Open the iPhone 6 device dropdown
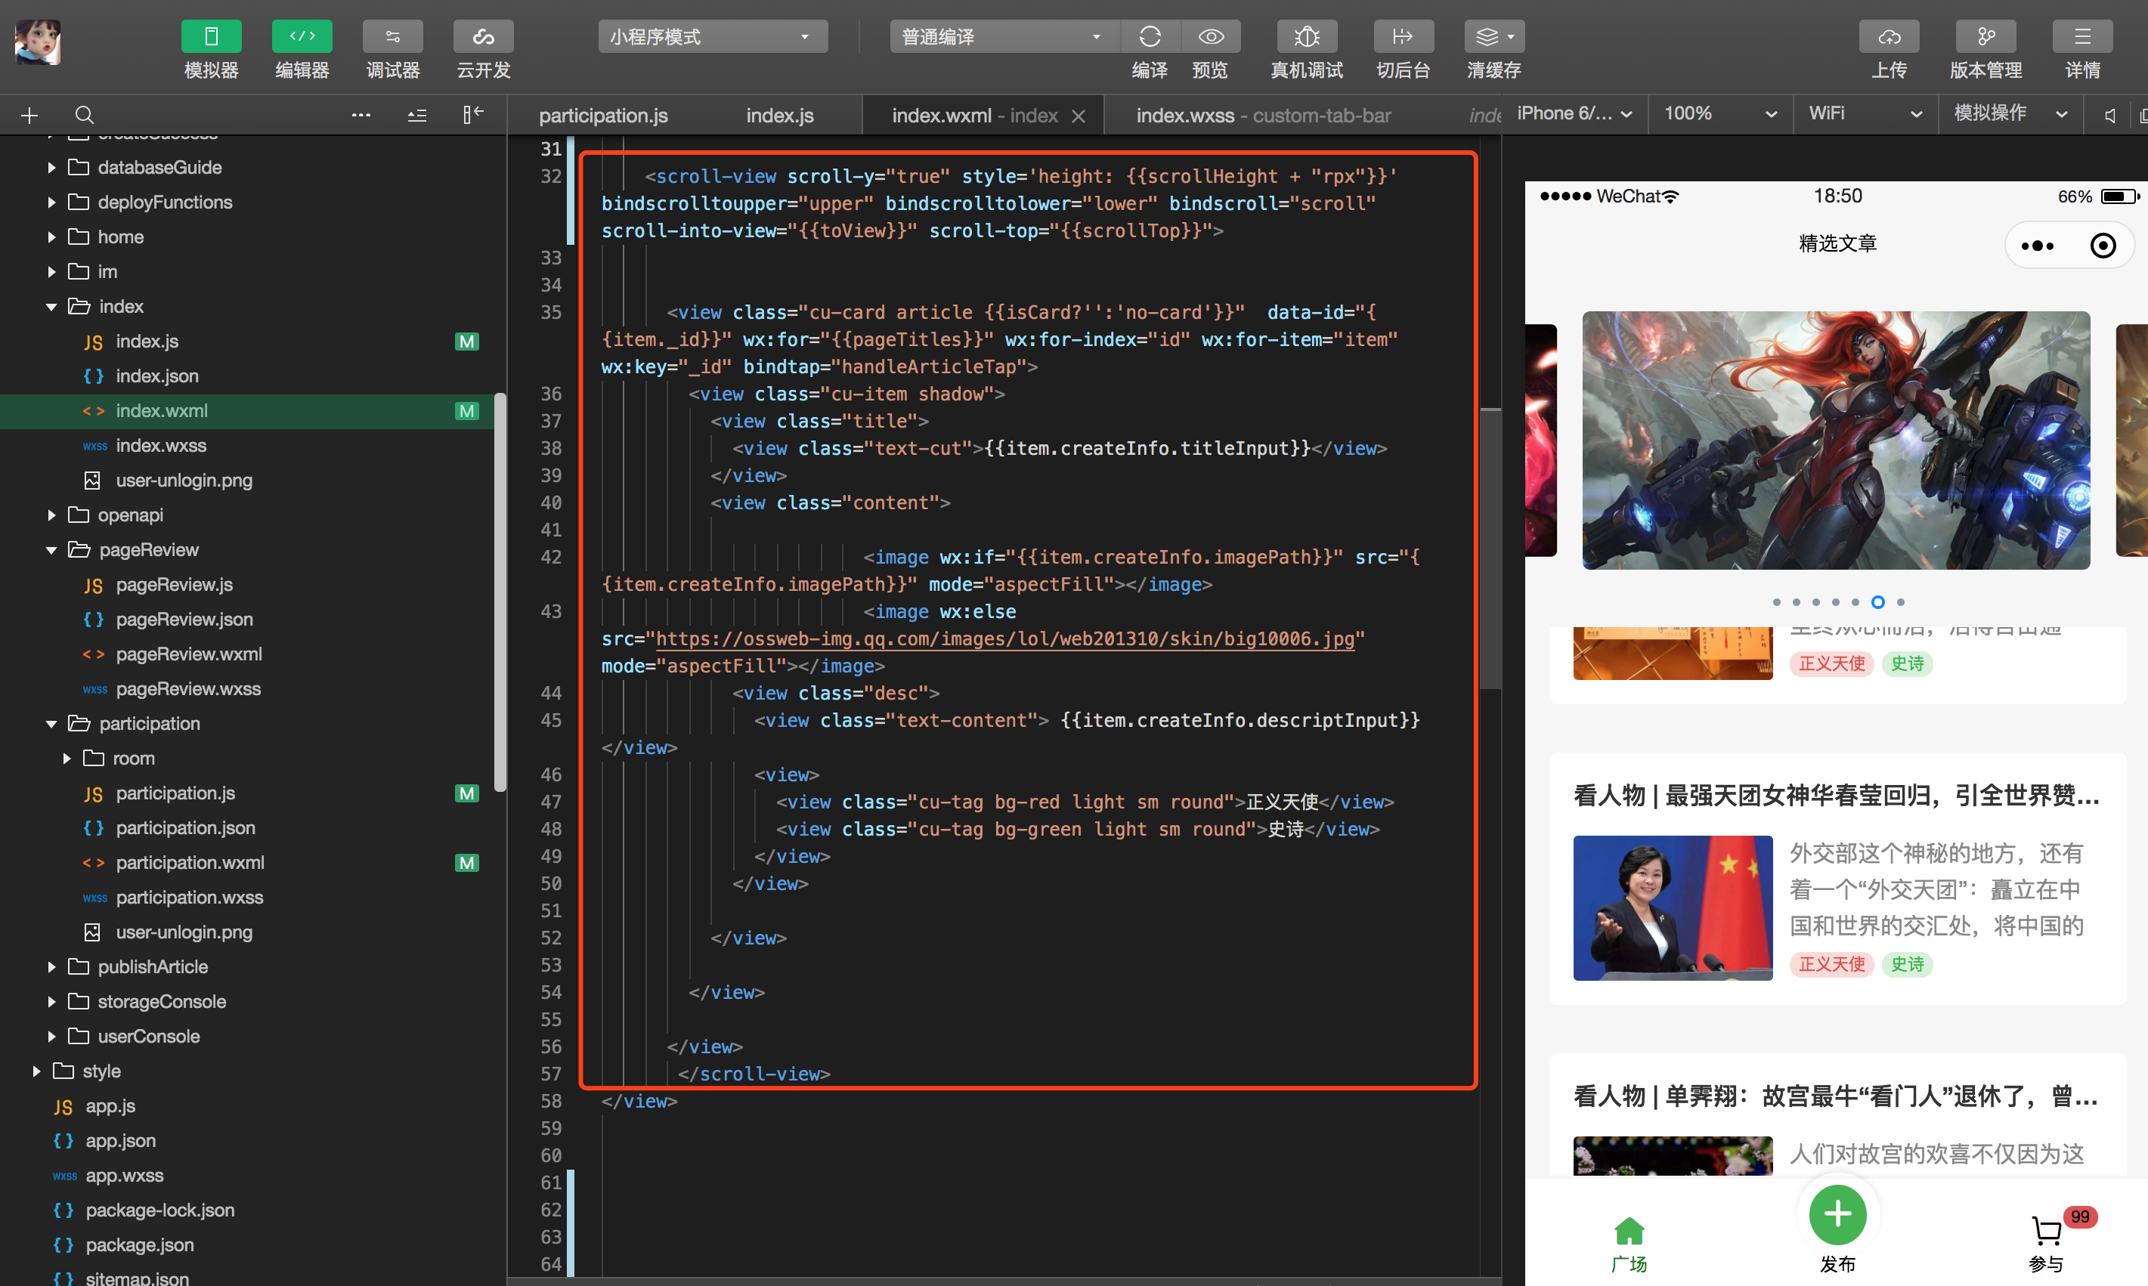 [1574, 113]
